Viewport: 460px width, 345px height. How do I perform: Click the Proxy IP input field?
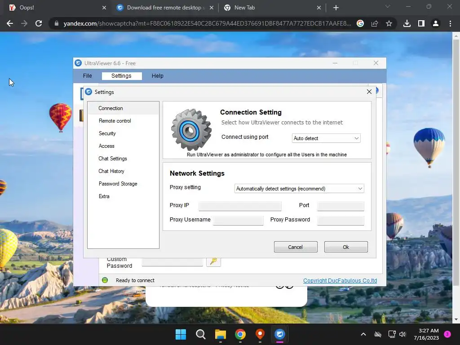pos(240,206)
